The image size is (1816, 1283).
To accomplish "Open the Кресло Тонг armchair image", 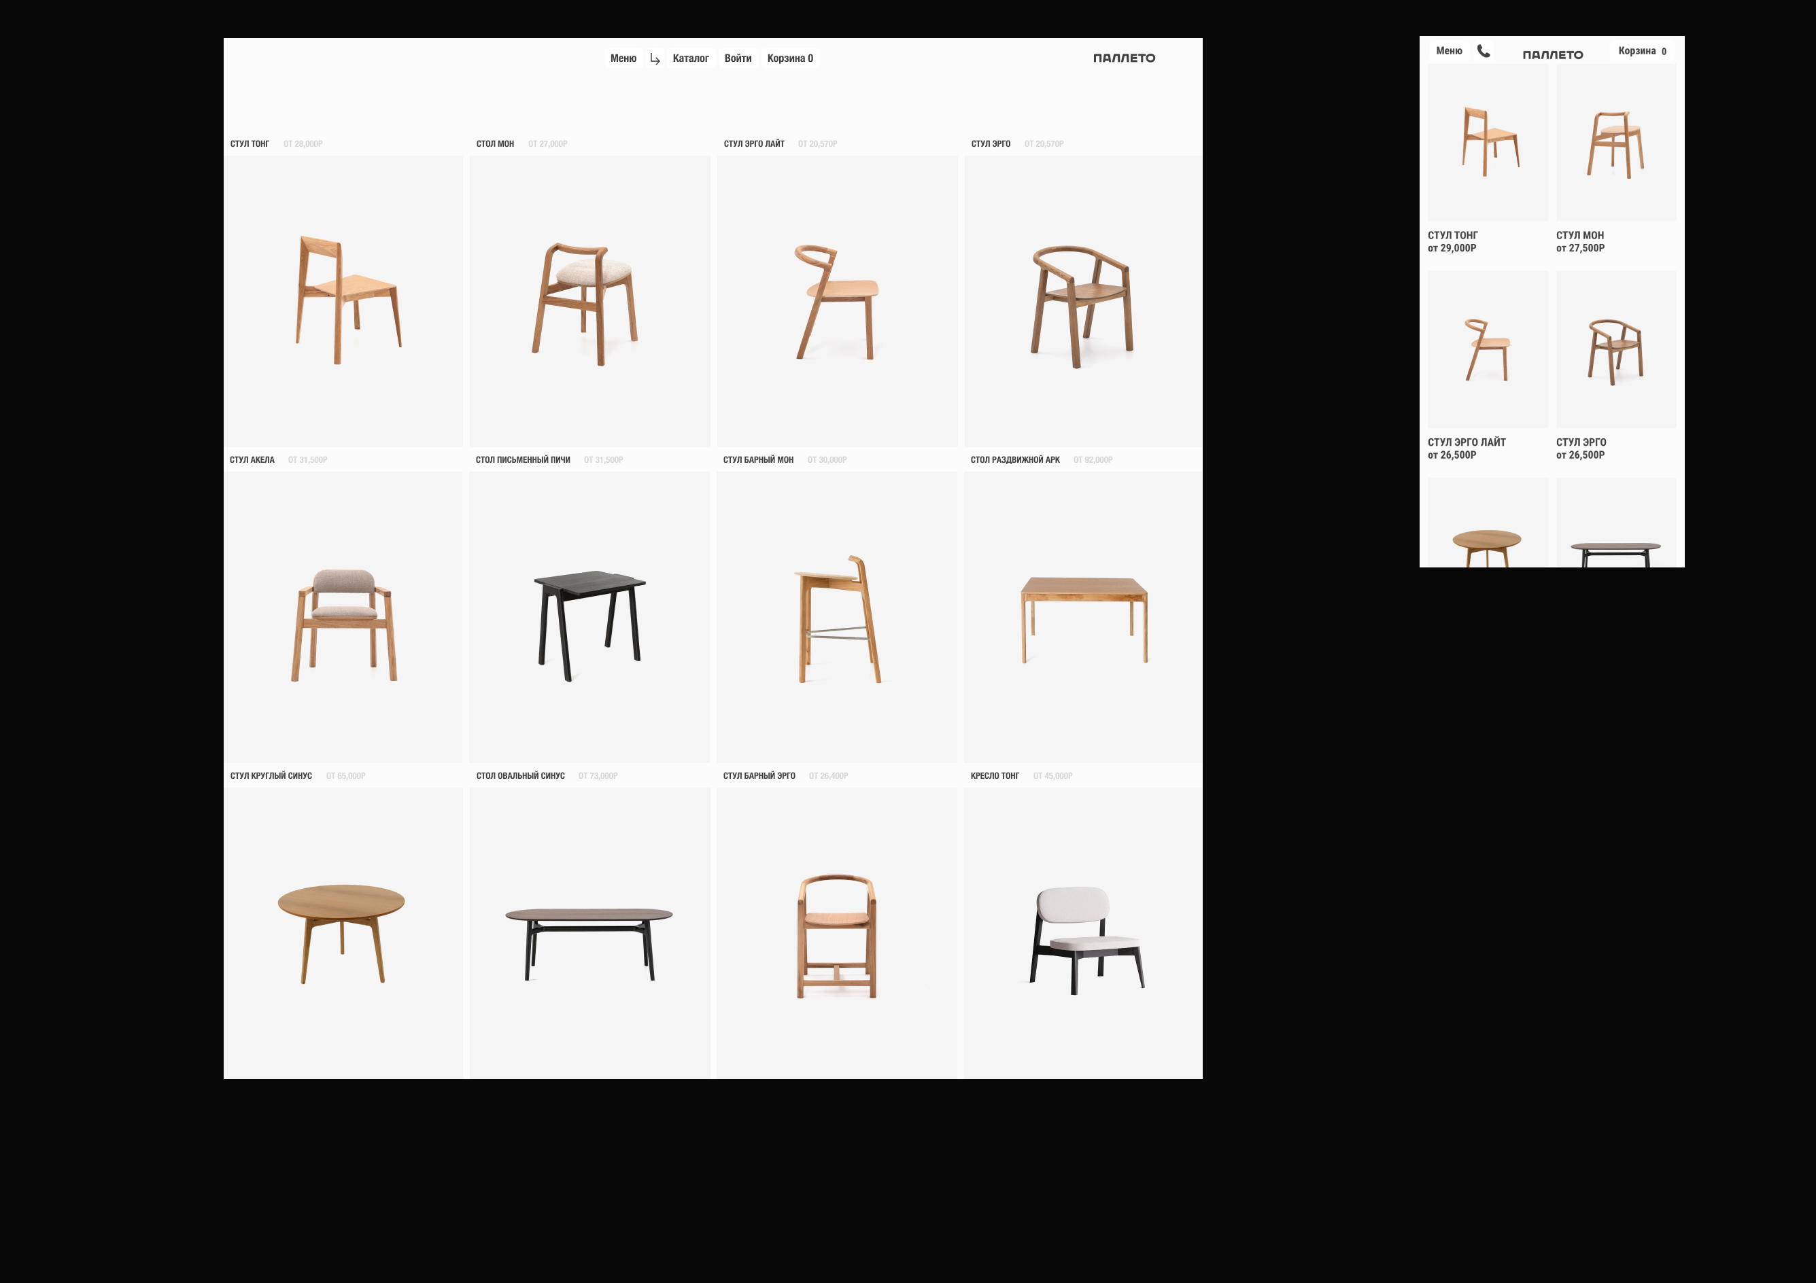I will [x=1083, y=933].
